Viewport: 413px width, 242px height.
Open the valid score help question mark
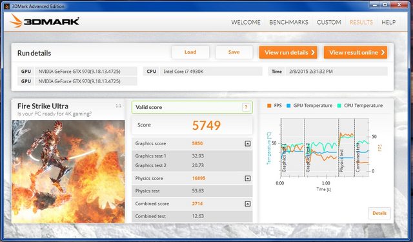(x=246, y=107)
